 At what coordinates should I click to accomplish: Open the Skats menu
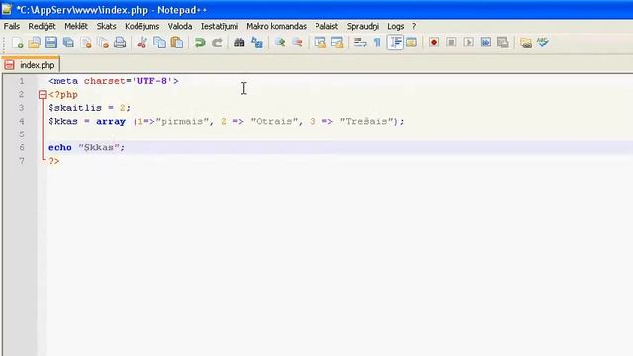pos(106,26)
